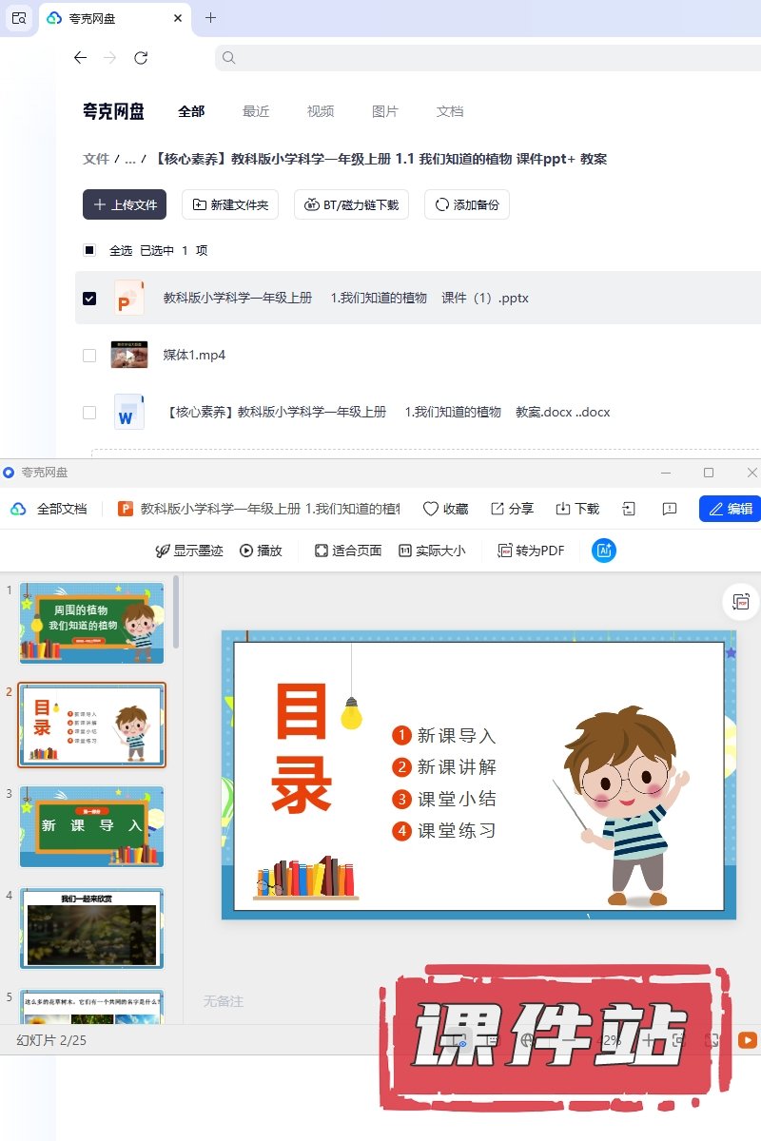Click the AI assistant icon in viewer toolbar
The image size is (761, 1141).
pos(603,551)
